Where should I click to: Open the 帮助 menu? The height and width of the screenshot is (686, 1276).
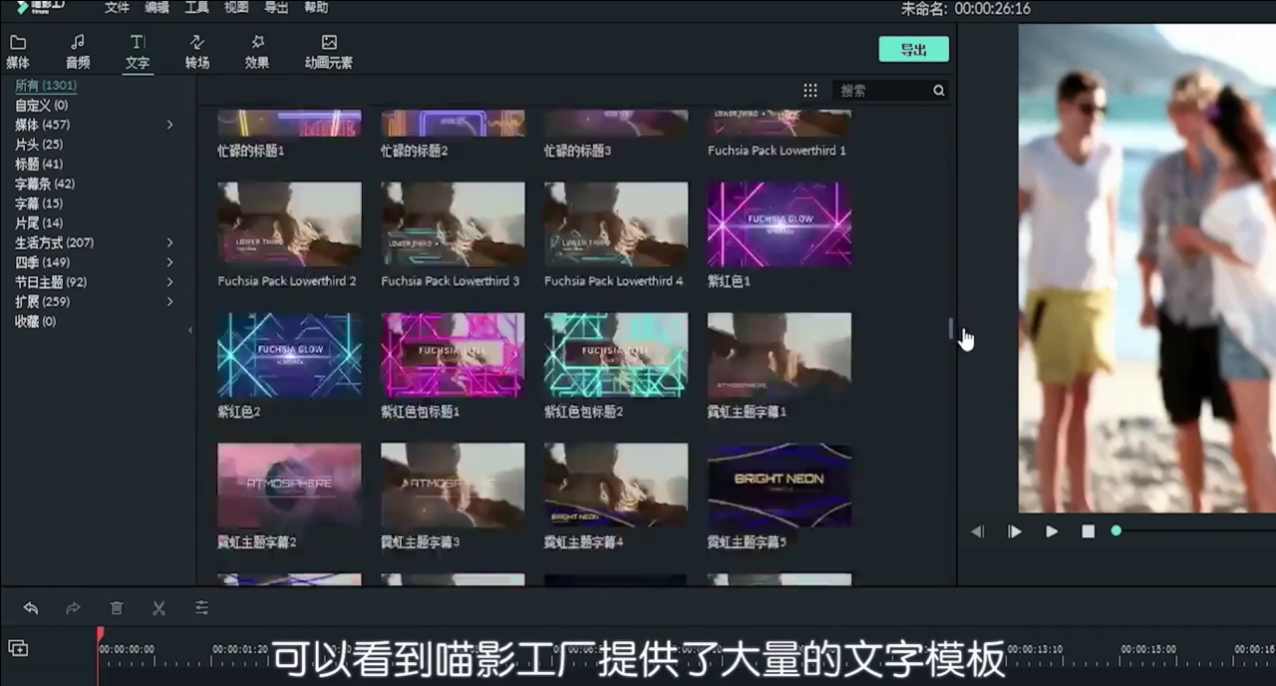(x=315, y=8)
